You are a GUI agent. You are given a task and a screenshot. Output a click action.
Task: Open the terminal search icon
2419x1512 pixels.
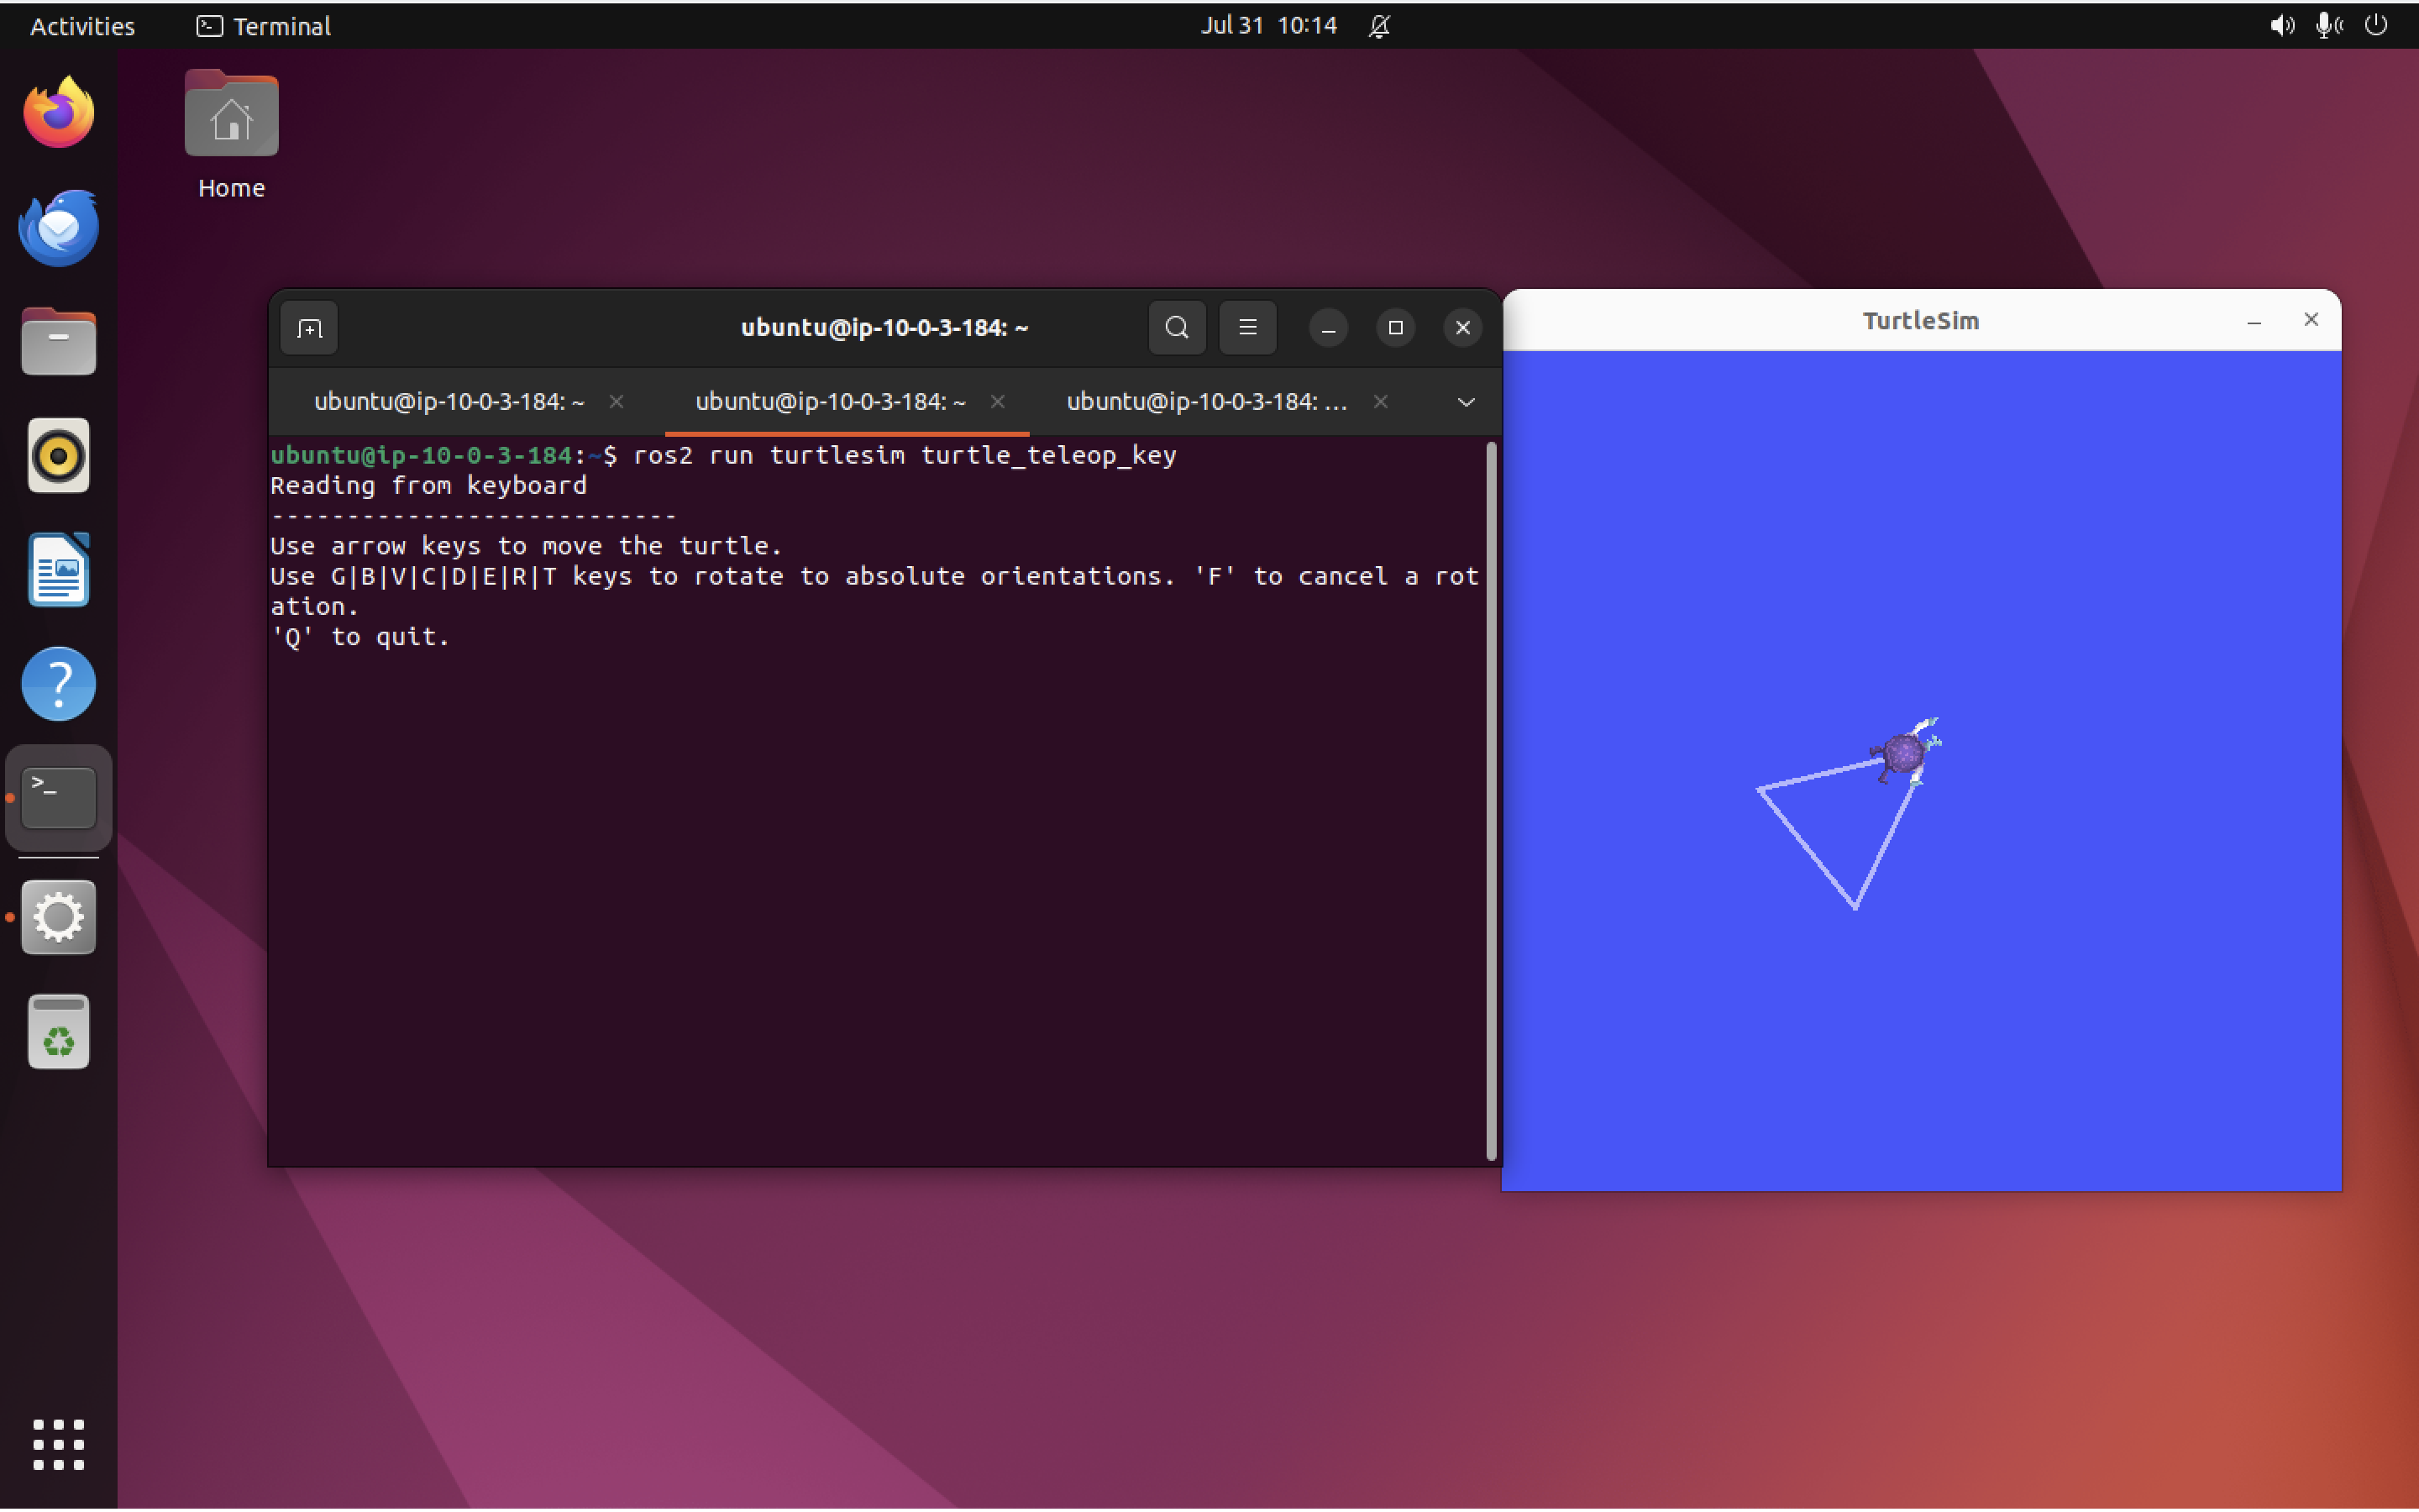pyautogui.click(x=1177, y=328)
